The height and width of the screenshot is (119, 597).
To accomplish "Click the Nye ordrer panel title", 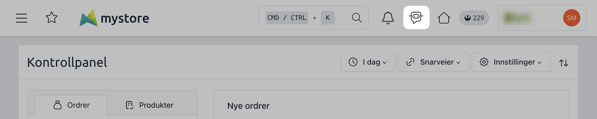I will 248,106.
